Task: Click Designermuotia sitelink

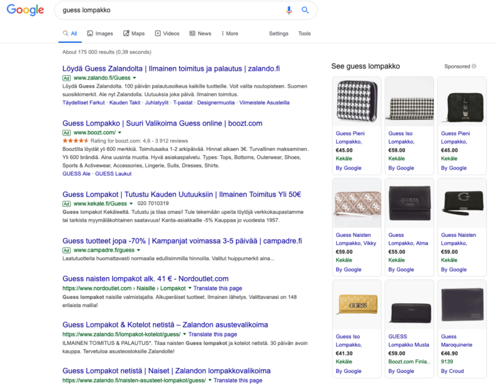Action: coord(216,103)
